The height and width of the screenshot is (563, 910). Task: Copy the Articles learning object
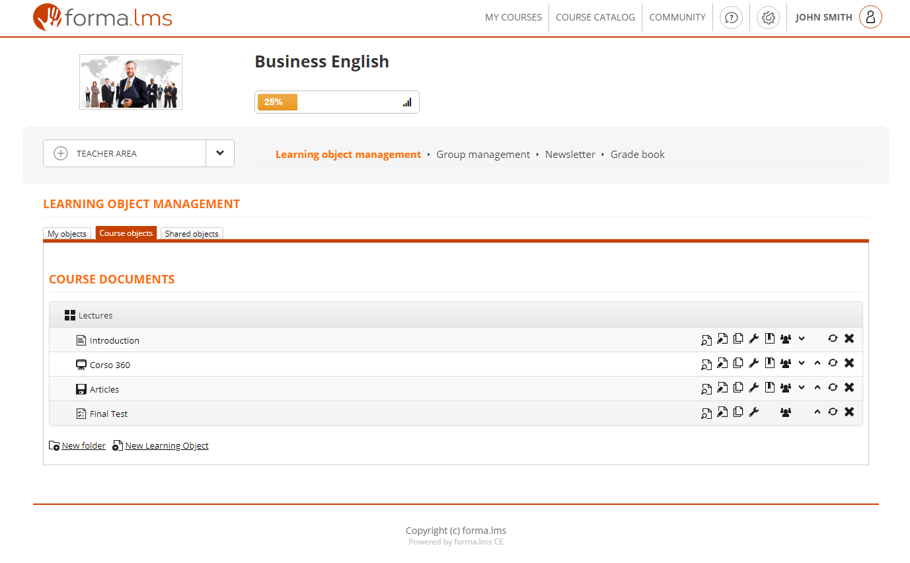point(738,388)
